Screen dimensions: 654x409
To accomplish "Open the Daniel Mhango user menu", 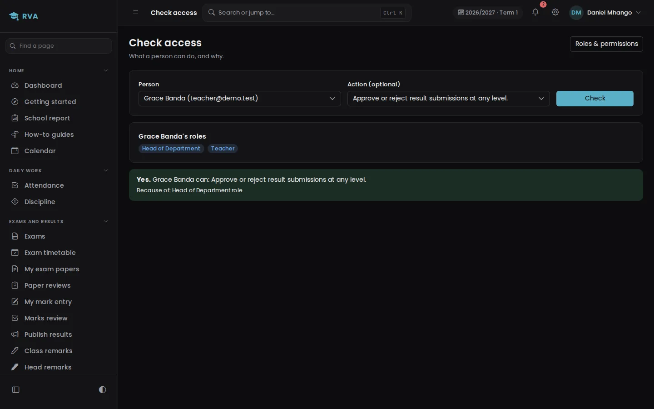I will point(606,13).
